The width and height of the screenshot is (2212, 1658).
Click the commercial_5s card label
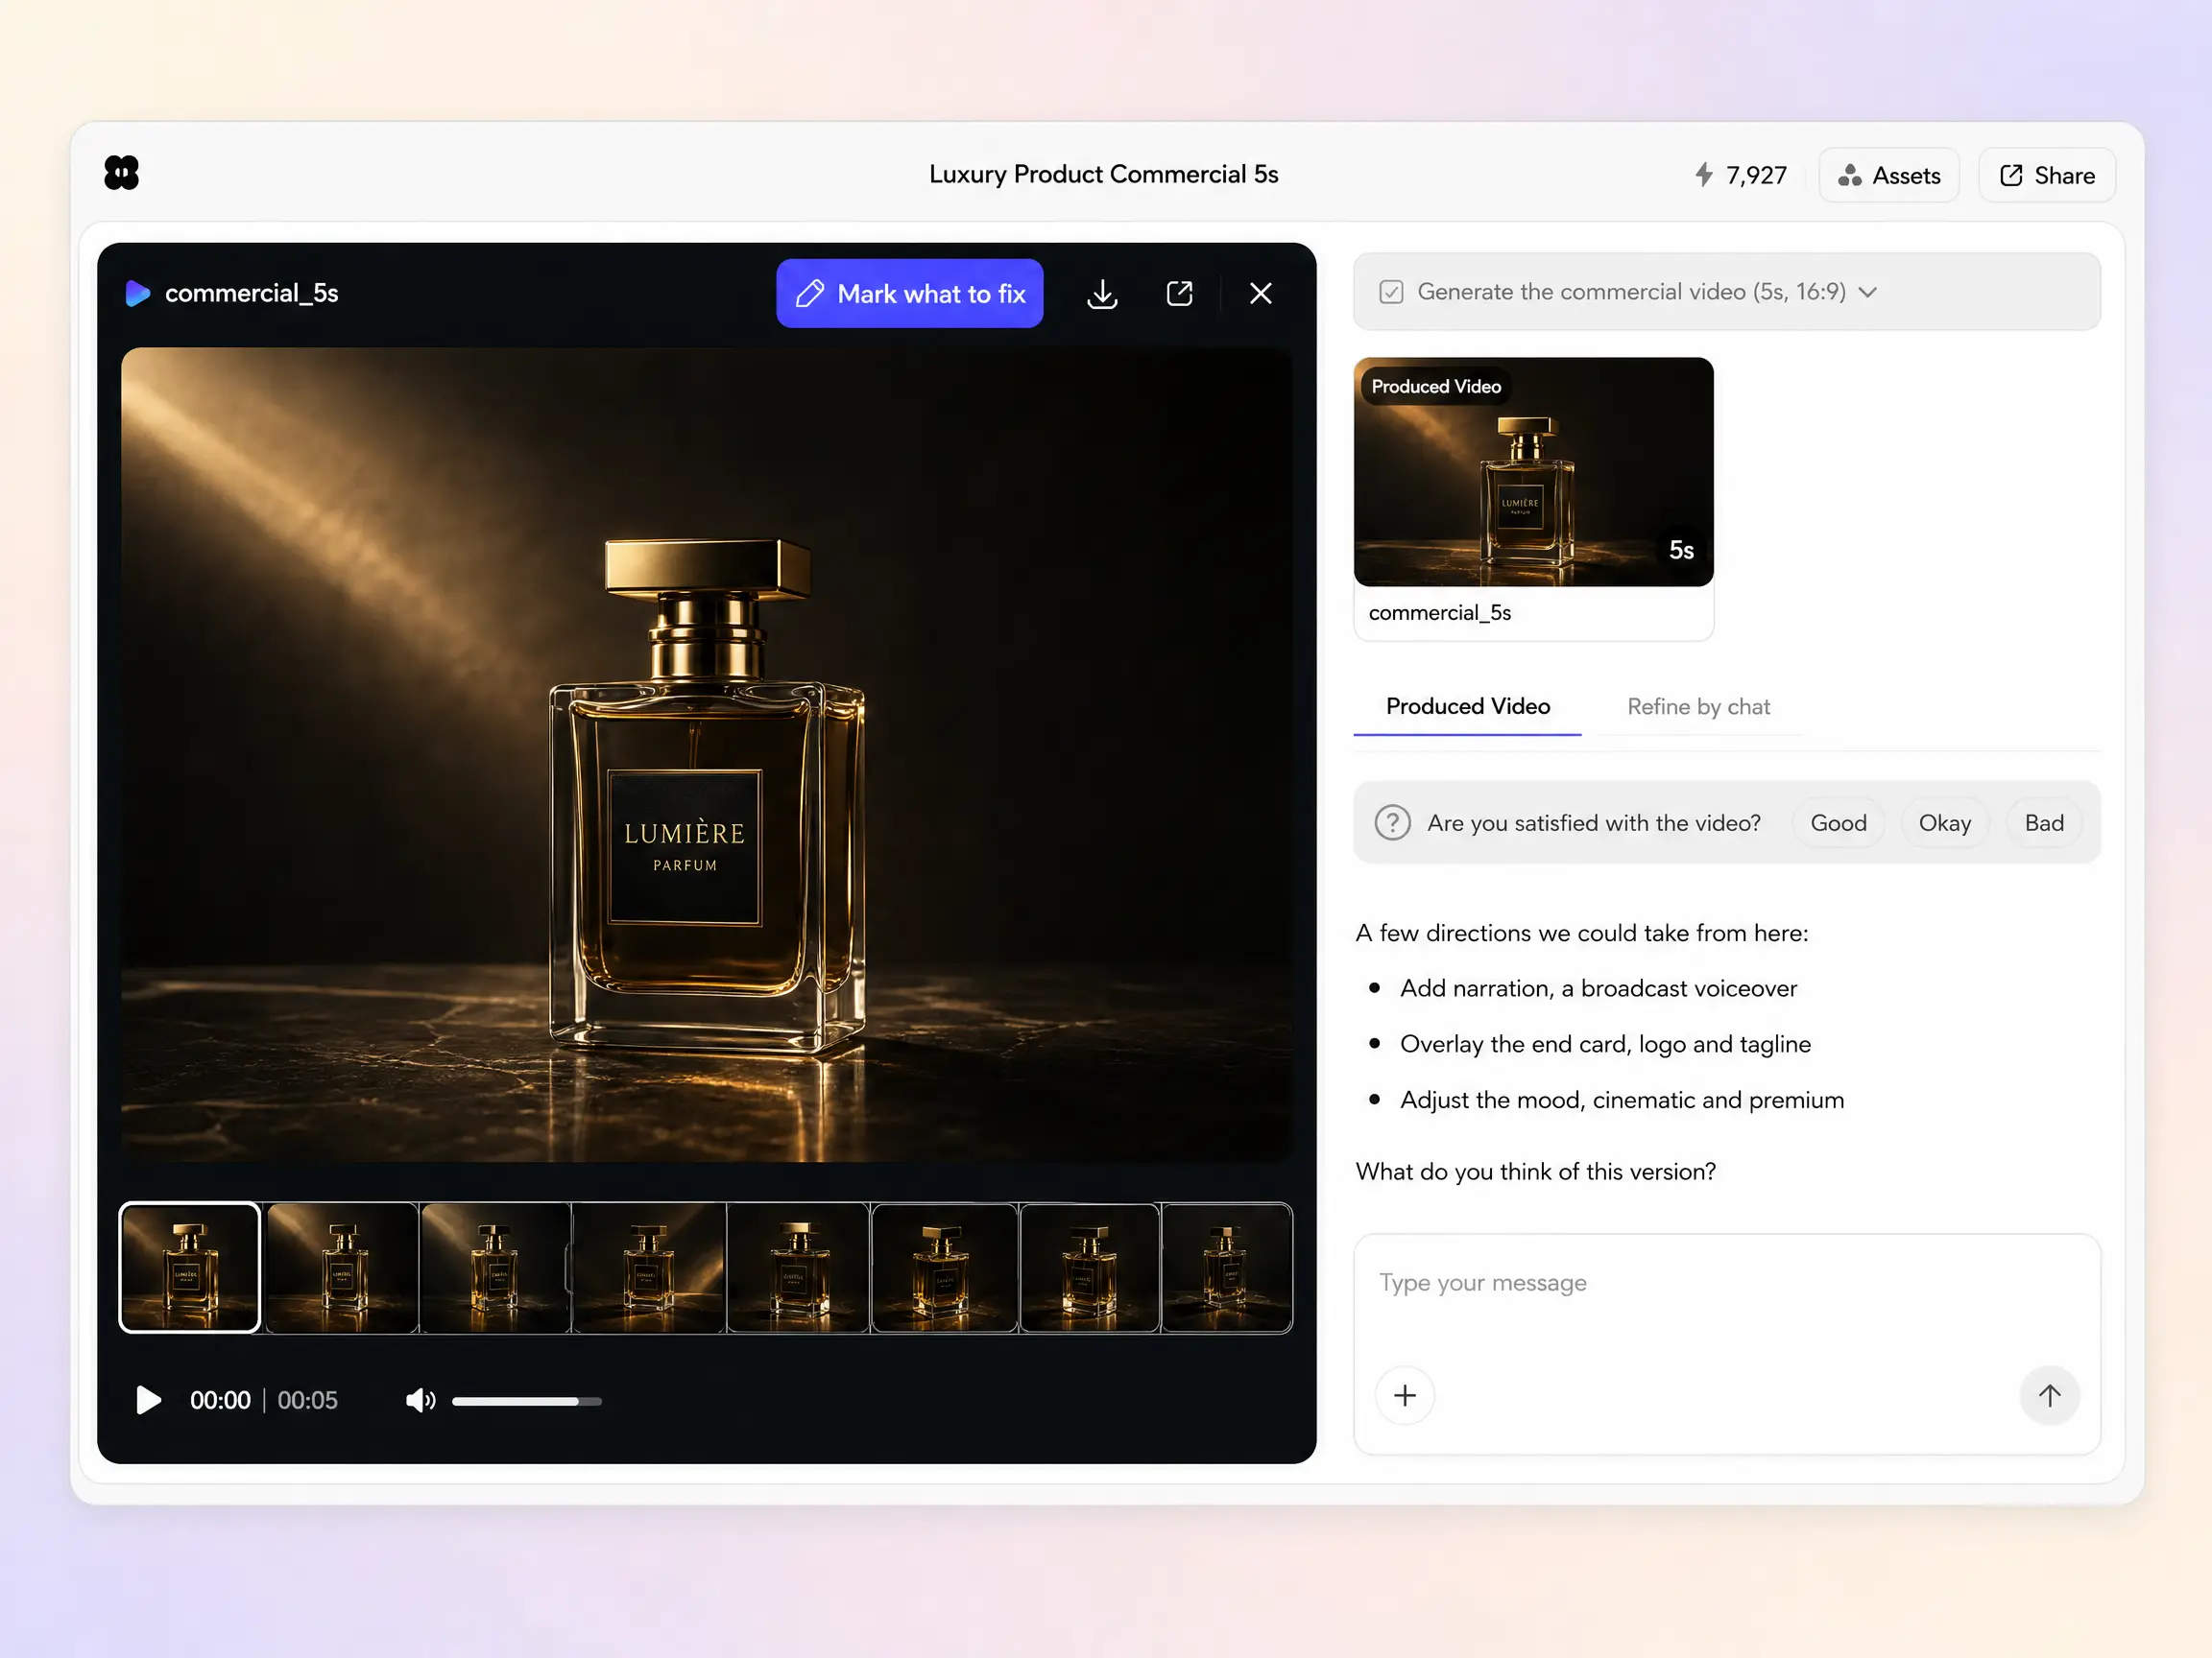point(1439,612)
